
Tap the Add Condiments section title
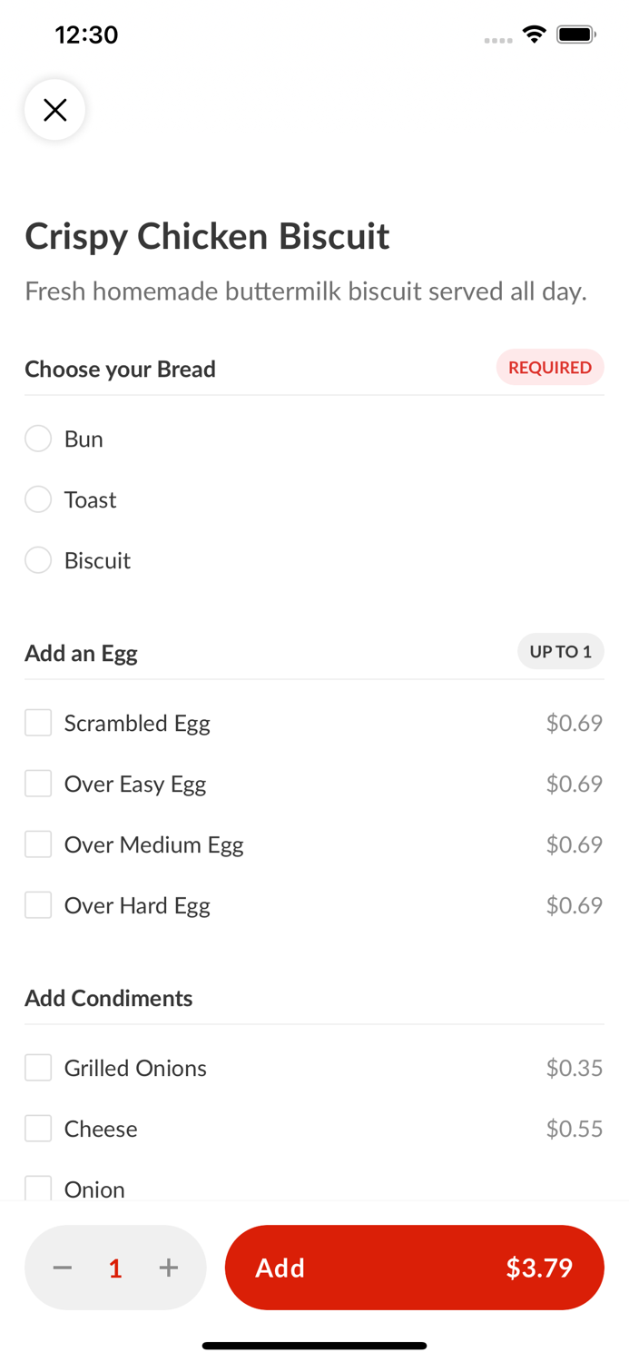click(x=108, y=998)
